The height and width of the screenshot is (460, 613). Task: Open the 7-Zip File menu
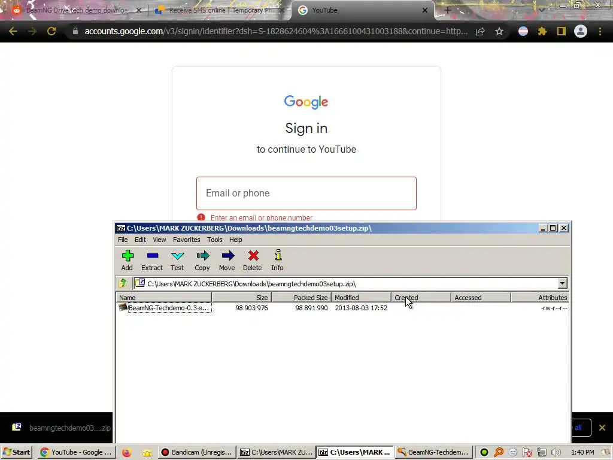click(x=123, y=240)
